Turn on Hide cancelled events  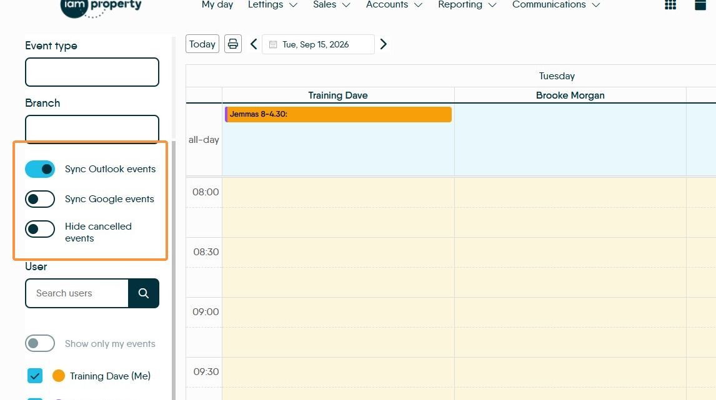(x=40, y=229)
